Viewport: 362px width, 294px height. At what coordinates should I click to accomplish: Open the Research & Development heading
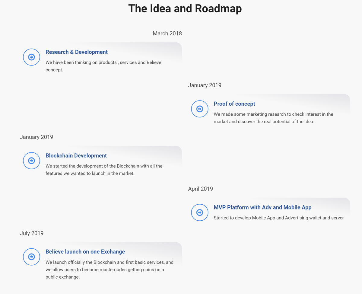click(77, 52)
